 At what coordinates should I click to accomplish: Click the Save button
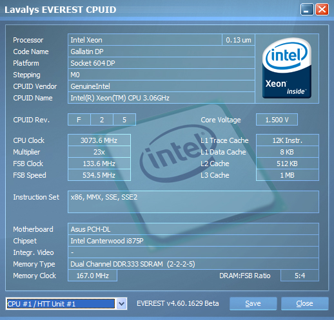tap(253, 303)
